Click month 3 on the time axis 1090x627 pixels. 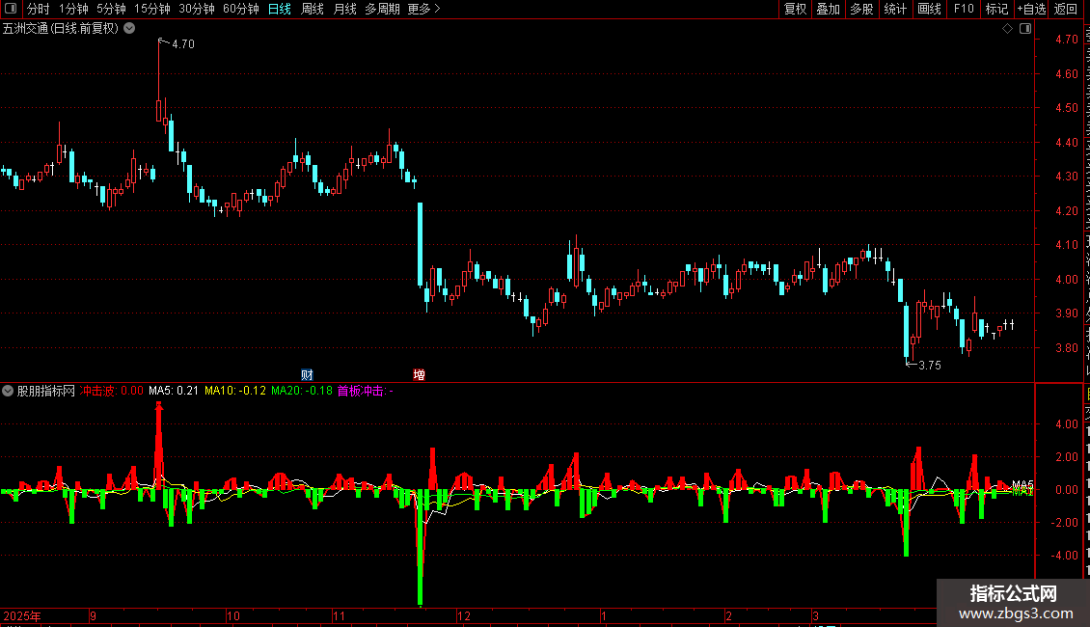pyautogui.click(x=815, y=615)
